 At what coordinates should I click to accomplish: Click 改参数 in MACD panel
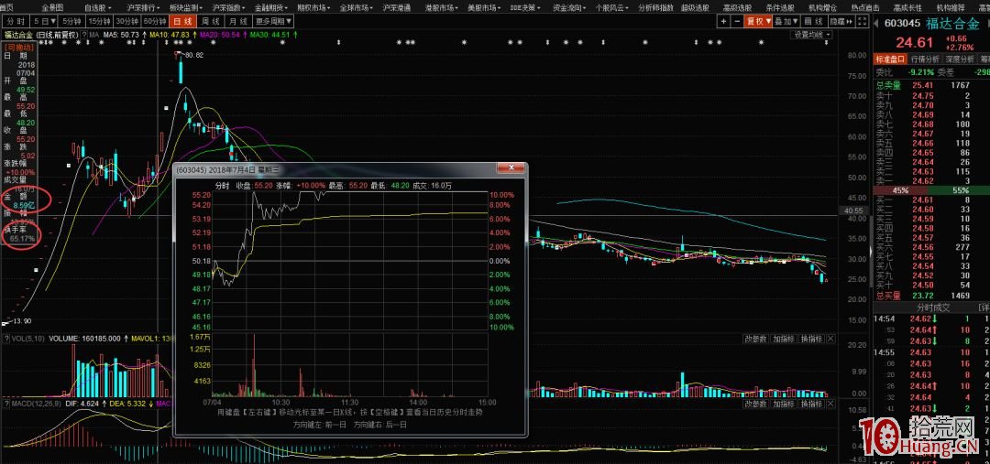(756, 403)
